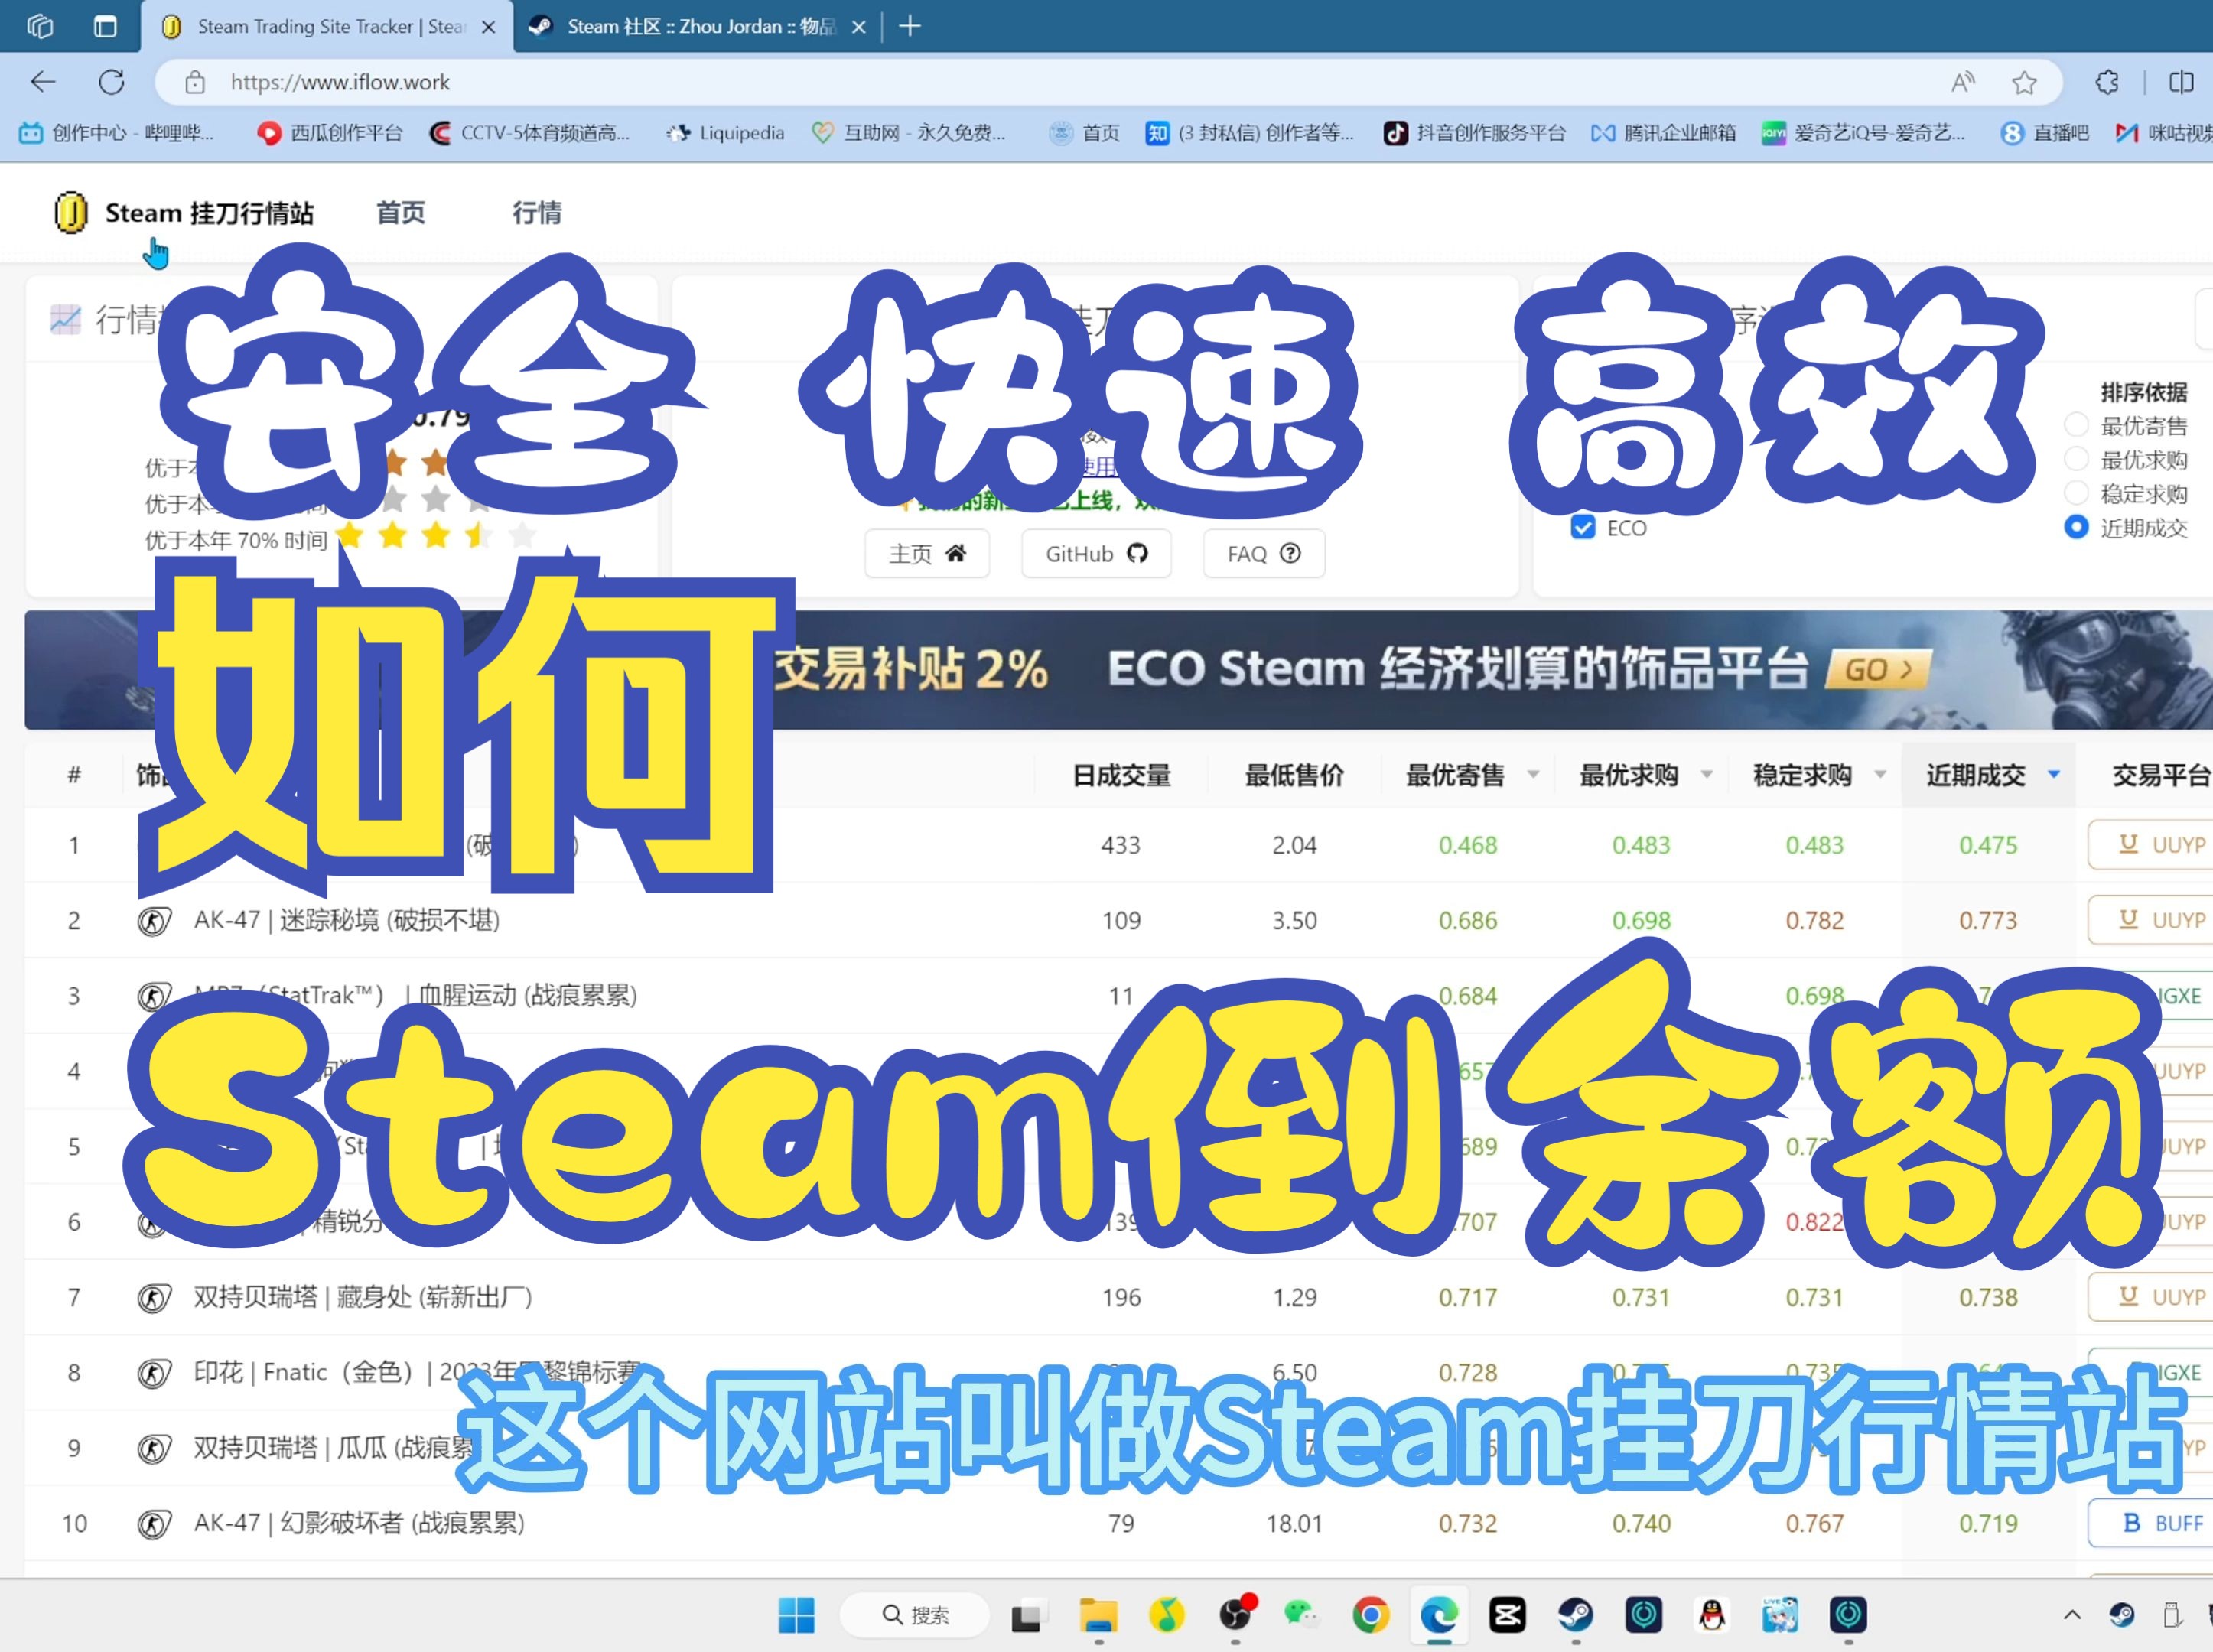Show hidden system tray icons chevron
This screenshot has width=2213, height=1652.
2072,1615
